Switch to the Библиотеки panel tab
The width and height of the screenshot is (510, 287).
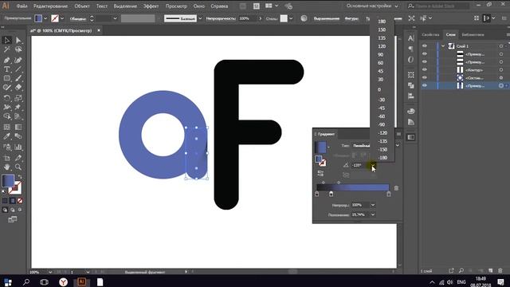[473, 34]
